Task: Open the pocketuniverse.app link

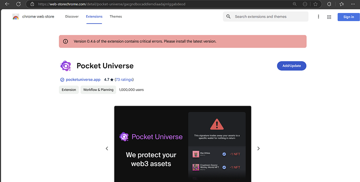Action: click(x=83, y=80)
